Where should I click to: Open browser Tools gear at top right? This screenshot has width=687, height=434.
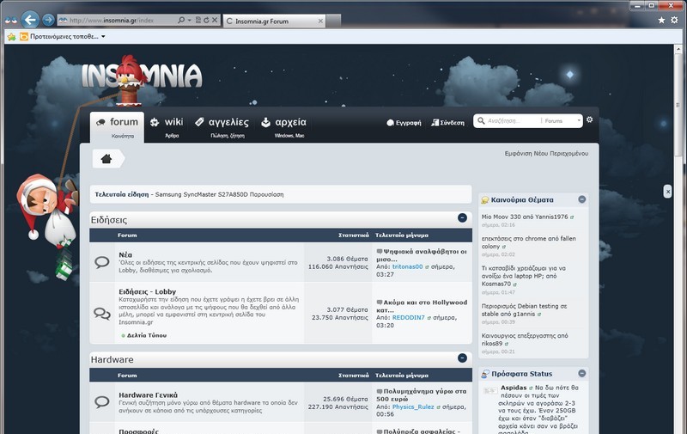[x=674, y=20]
